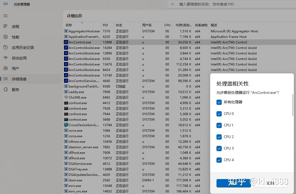The height and width of the screenshot is (194, 296).
Task: Select the DSAService.exe process name
Action: 80,164
